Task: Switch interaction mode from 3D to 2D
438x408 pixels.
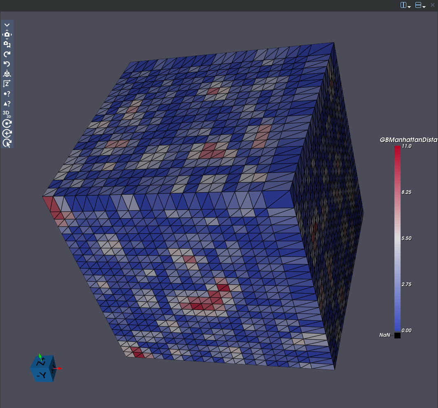Action: (7, 114)
